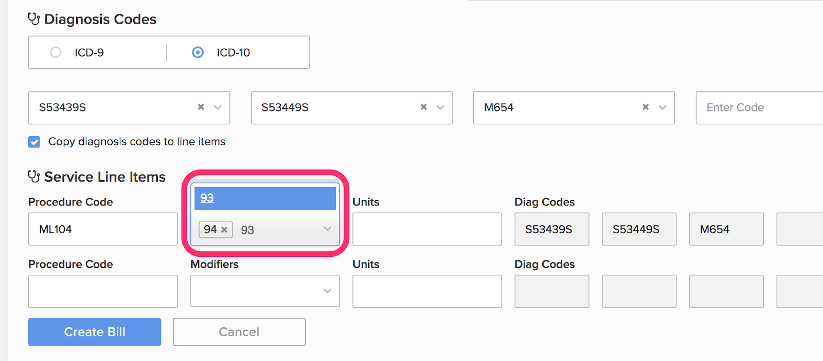Choose the highlighted 93 modifier option
Viewport: 823px width, 361px height.
pyautogui.click(x=265, y=198)
